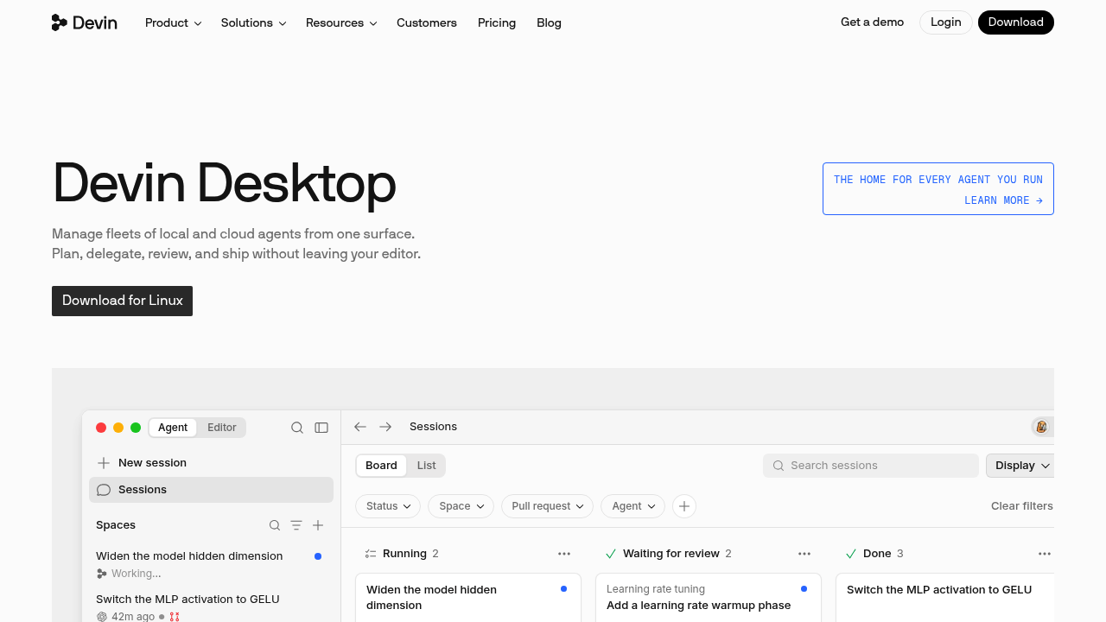Viewport: 1106px width, 622px height.
Task: Click the Login button
Action: [946, 22]
